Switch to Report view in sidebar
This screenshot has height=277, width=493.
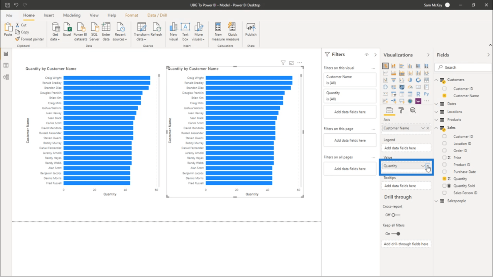tap(6, 54)
